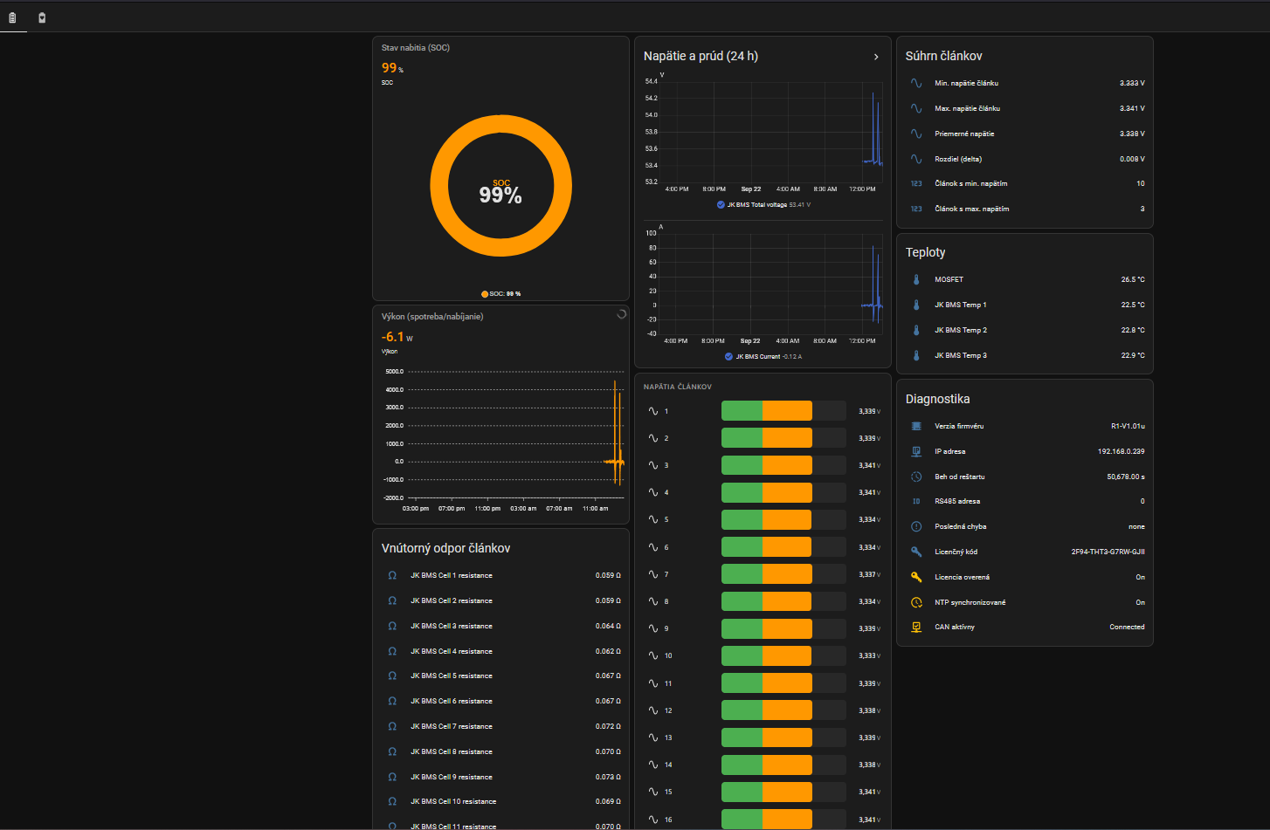The image size is (1270, 830).
Task: Click the Licenčný kód key icon
Action: tap(916, 552)
